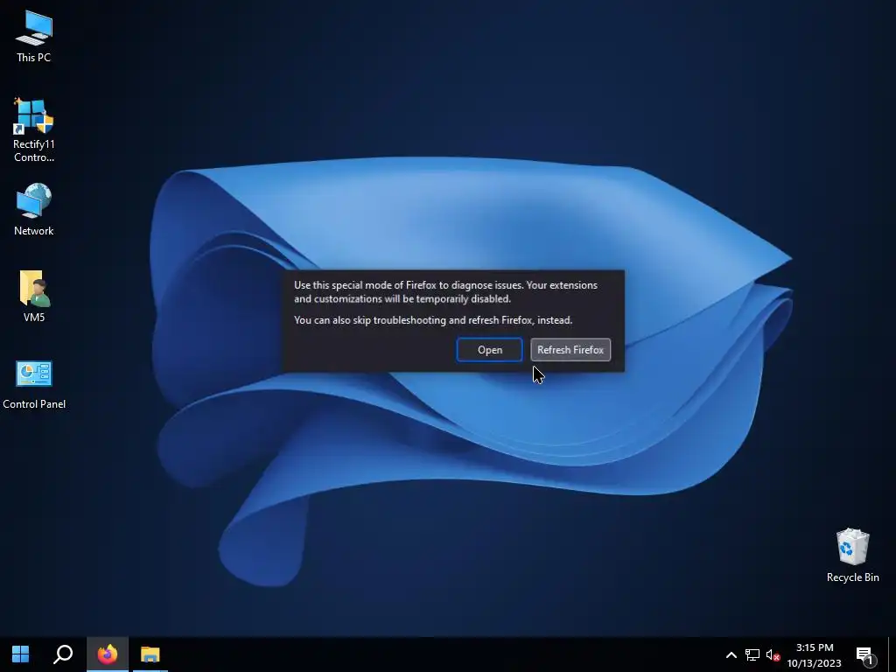Click the muted volume tray icon
Viewport: 896px width, 672px height.
click(x=773, y=654)
